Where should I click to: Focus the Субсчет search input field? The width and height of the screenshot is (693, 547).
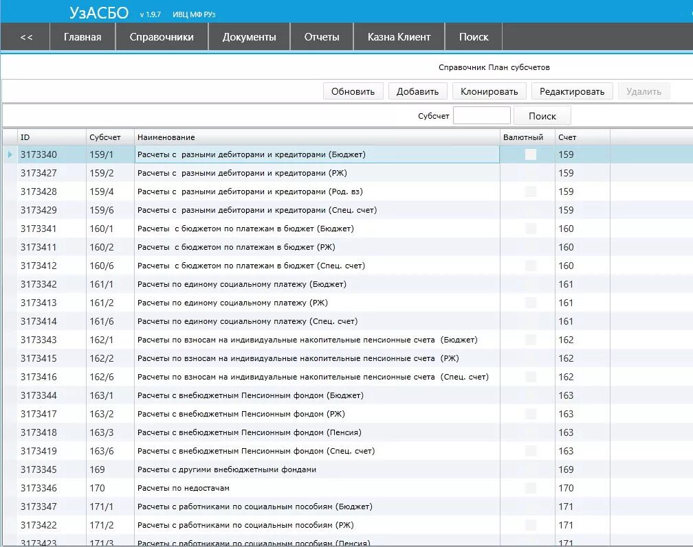pos(482,116)
